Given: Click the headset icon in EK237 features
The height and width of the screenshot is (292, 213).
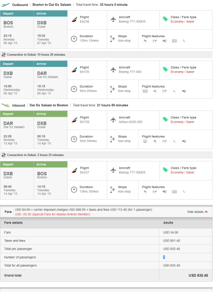Looking at the screenshot, I should pos(165,192).
